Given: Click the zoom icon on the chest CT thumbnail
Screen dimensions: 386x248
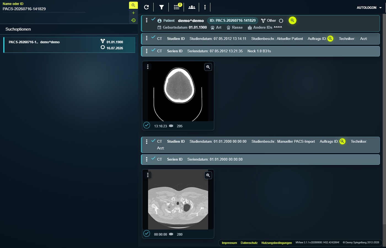Looking at the screenshot, I should click(x=208, y=175).
